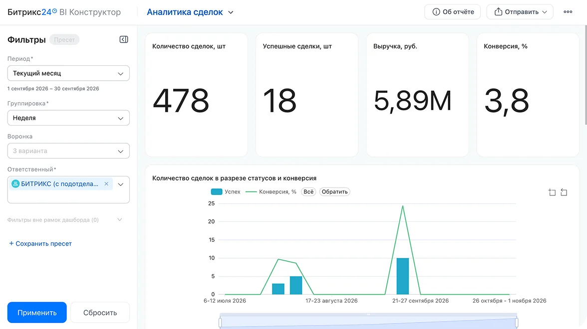Click the Сохранить пресет link
Image resolution: width=587 pixels, height=329 pixels.
(x=40, y=243)
